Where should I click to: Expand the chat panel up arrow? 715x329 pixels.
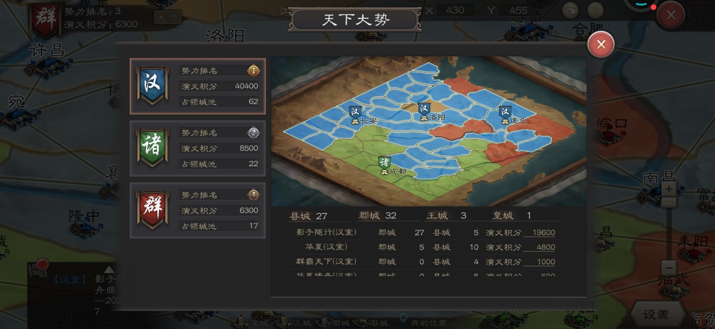tap(109, 269)
